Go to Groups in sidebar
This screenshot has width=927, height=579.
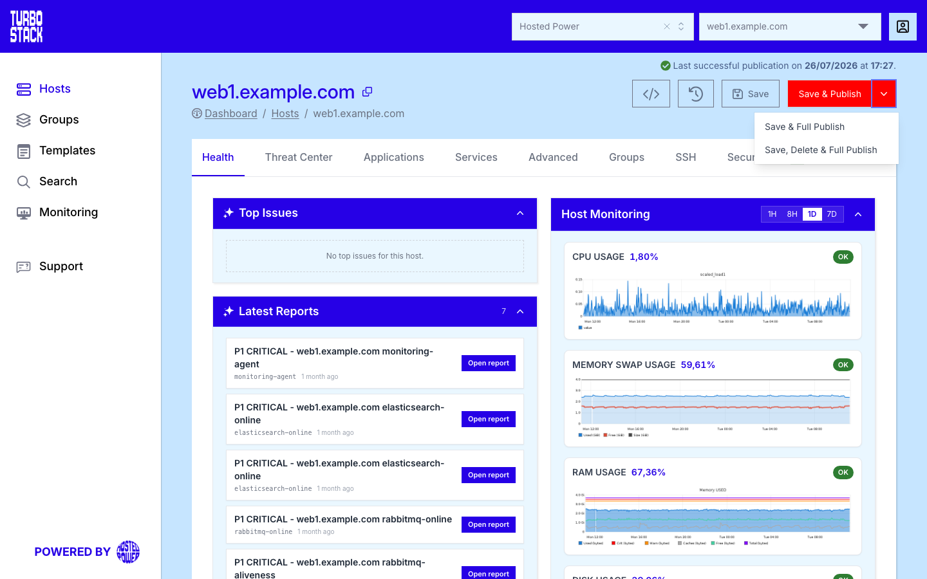[x=47, y=120]
